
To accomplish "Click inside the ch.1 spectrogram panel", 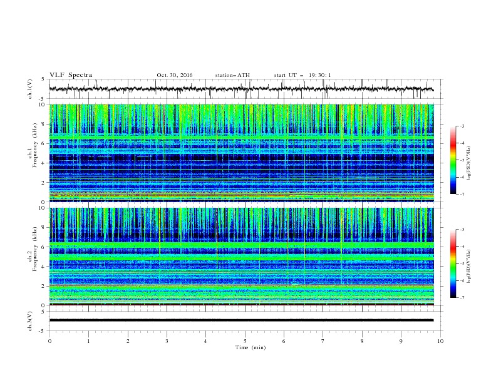I will click(241, 153).
